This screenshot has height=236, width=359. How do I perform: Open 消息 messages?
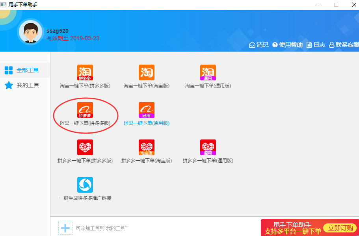[x=259, y=45]
